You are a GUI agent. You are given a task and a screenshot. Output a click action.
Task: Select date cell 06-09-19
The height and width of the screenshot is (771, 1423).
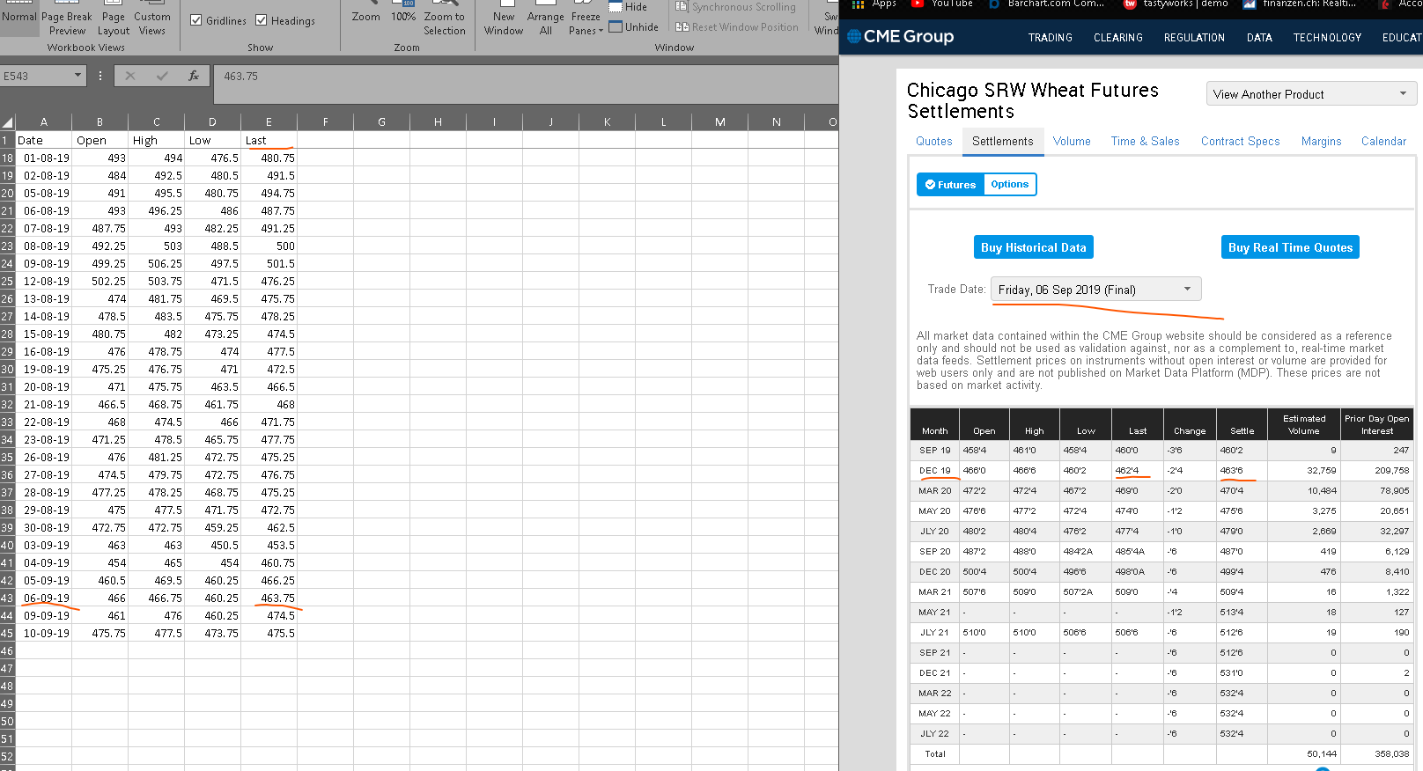tap(44, 598)
